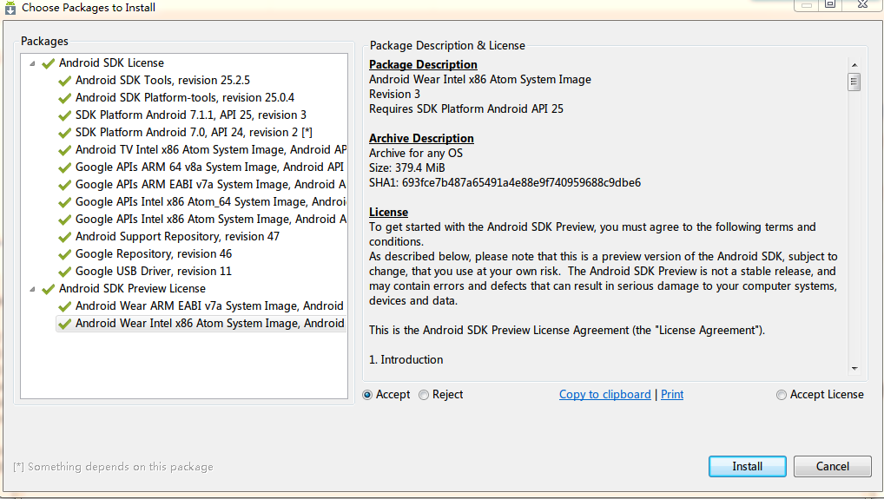Click checkmark for Google APIs ARM 64 v8a

click(x=65, y=167)
